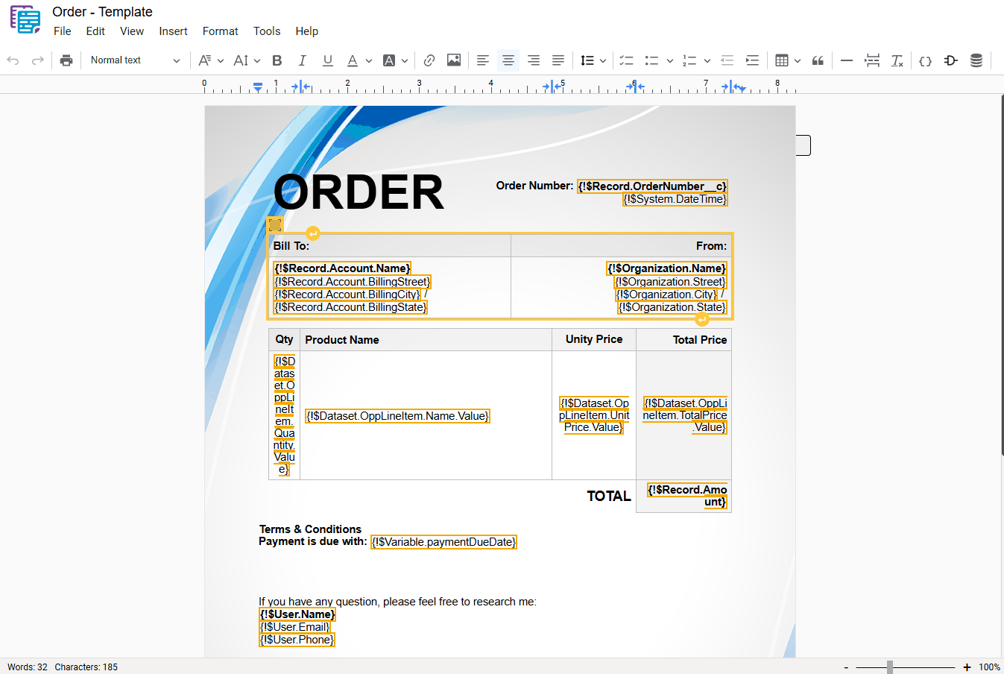The width and height of the screenshot is (1004, 674).
Task: Clear the text formatting
Action: pos(897,60)
